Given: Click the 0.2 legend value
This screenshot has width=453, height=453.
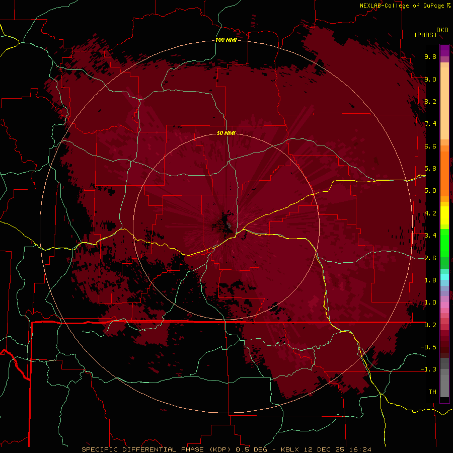Looking at the screenshot, I should [430, 325].
